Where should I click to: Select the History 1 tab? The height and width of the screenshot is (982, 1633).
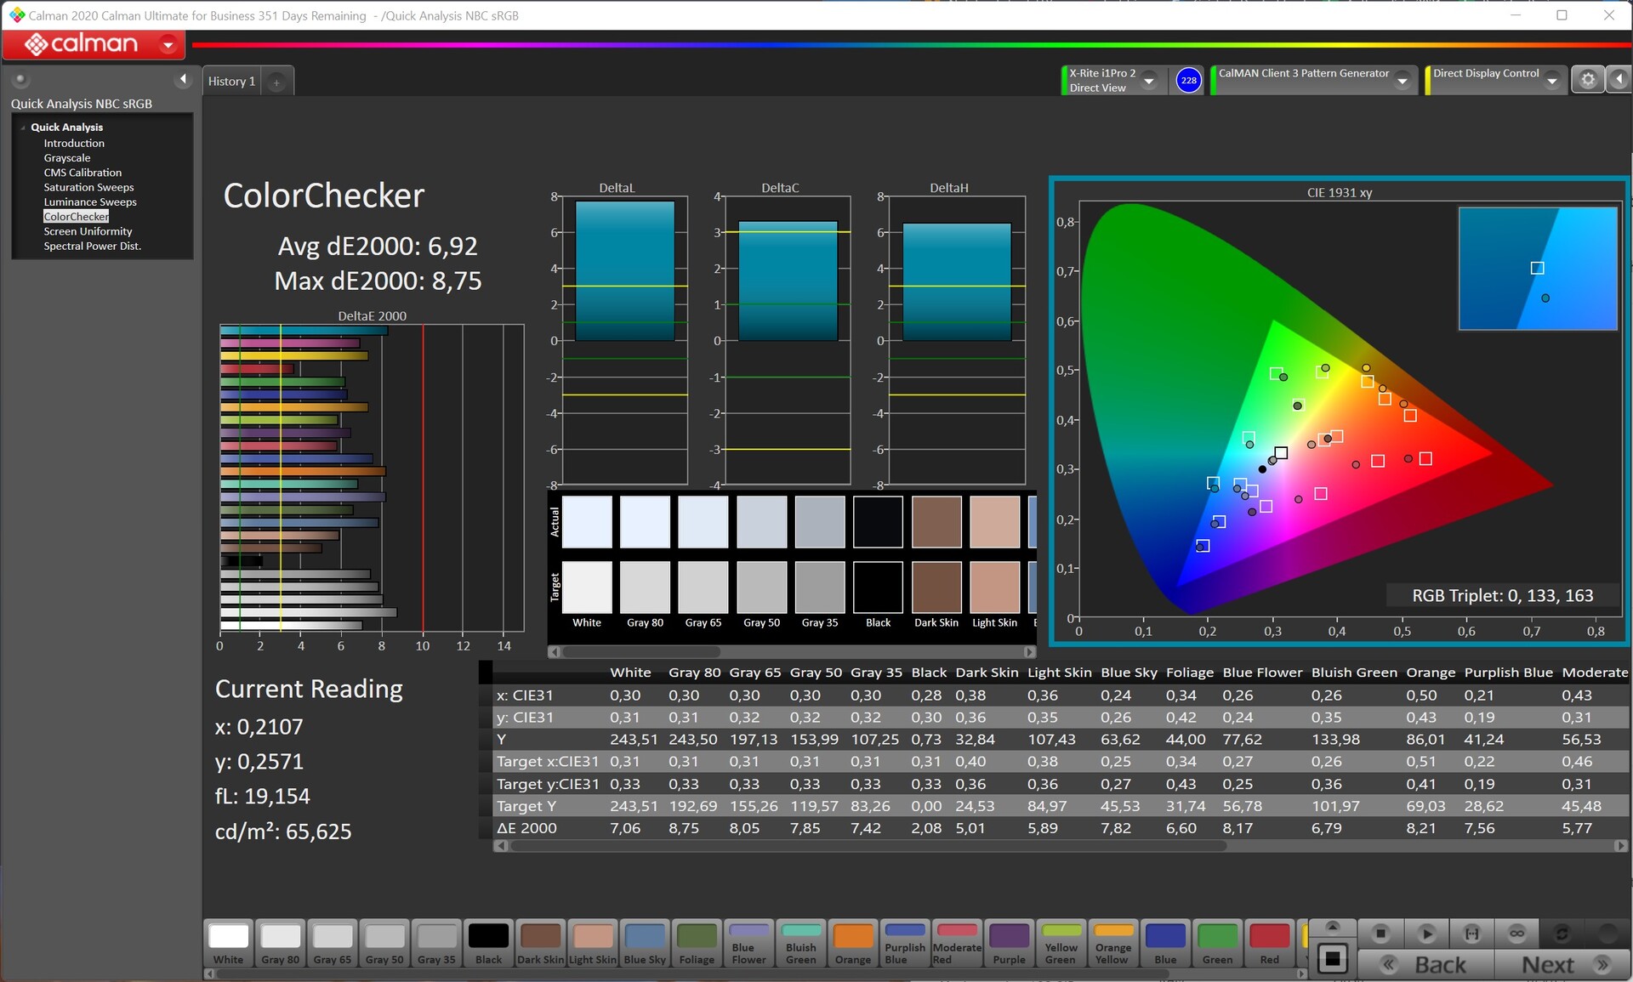pyautogui.click(x=231, y=82)
